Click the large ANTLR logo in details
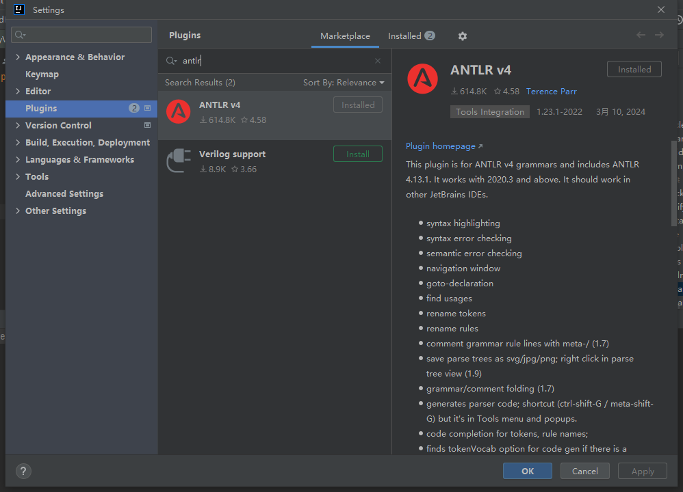The image size is (683, 492). [x=422, y=79]
